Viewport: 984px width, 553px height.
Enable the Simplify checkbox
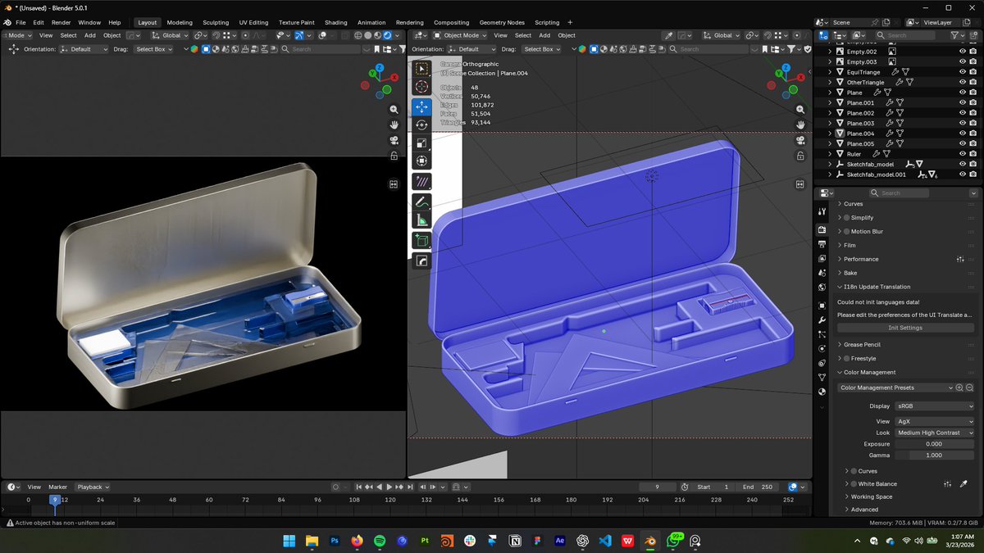tap(846, 218)
